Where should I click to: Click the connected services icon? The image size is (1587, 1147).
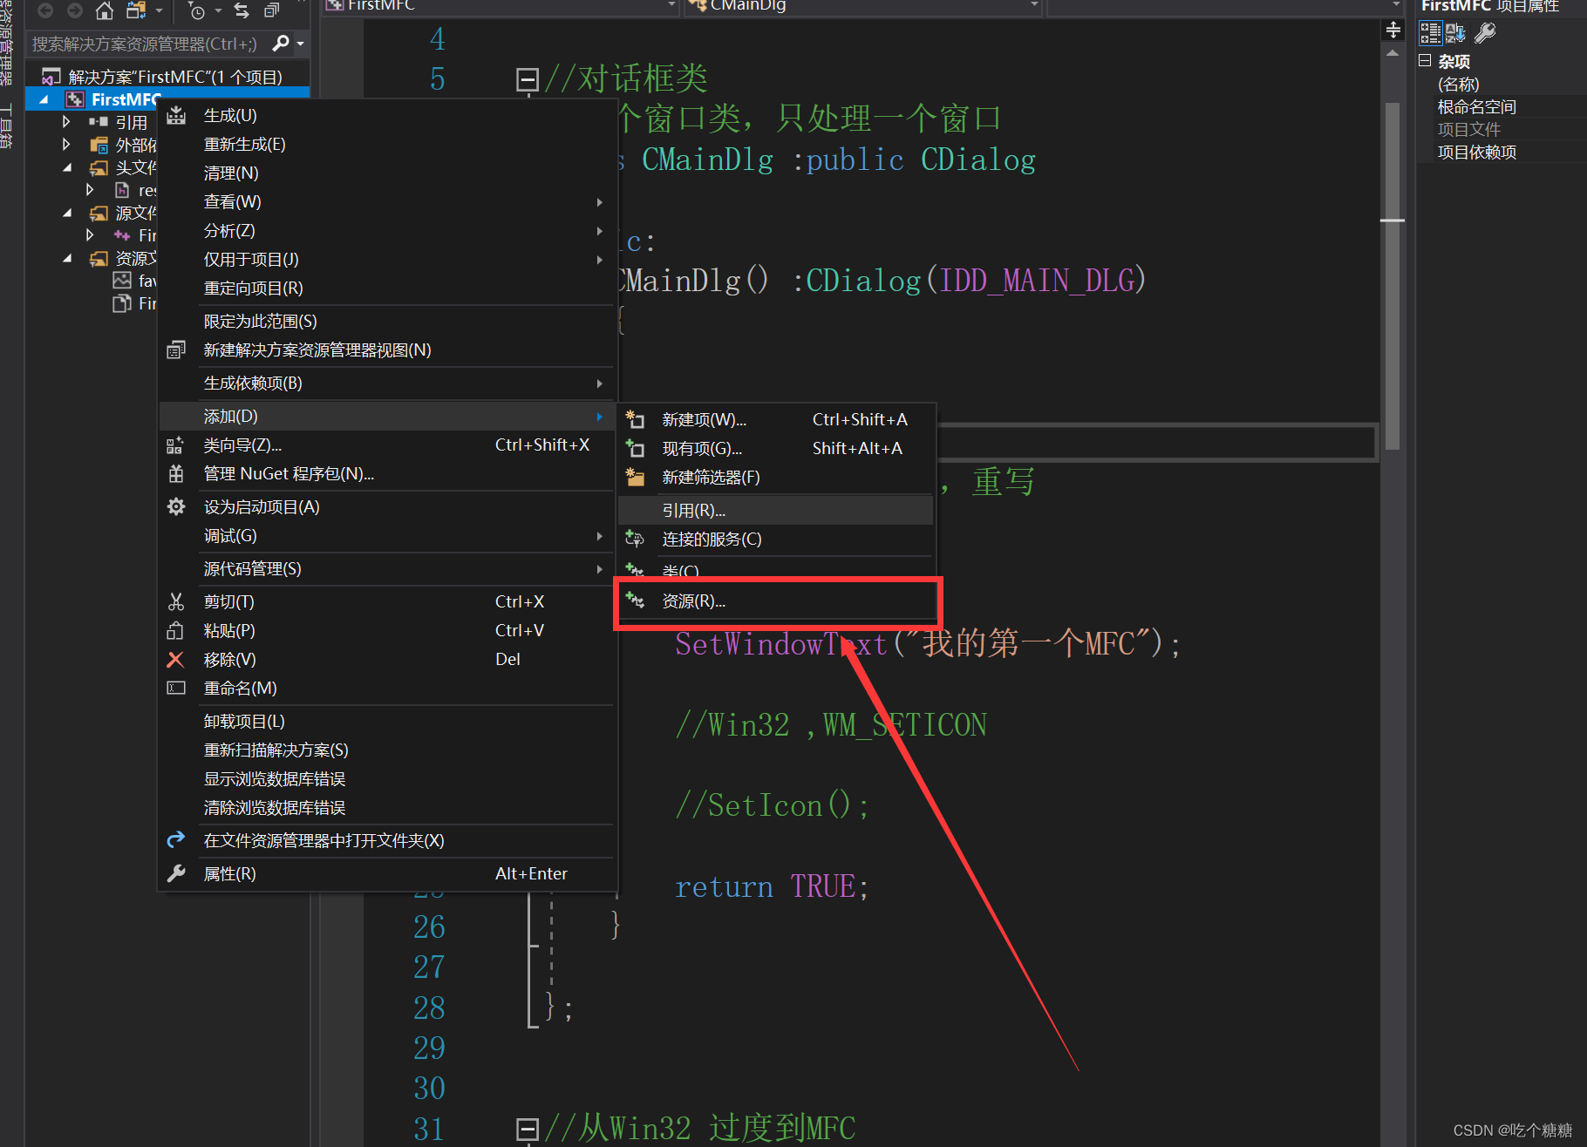click(x=635, y=539)
